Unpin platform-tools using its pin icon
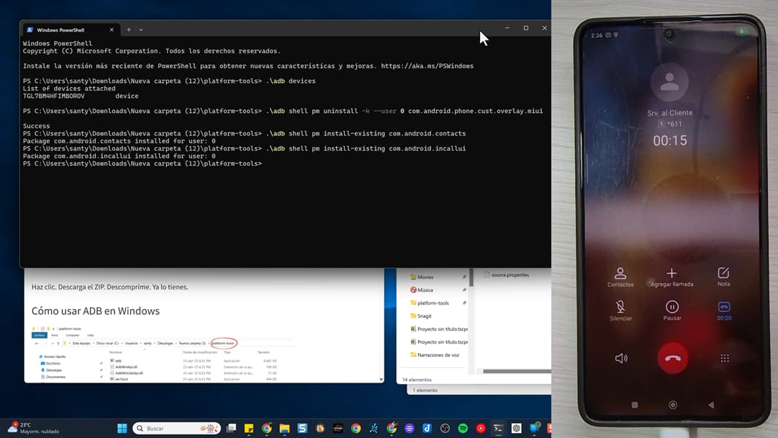This screenshot has width=778, height=438. 464,303
